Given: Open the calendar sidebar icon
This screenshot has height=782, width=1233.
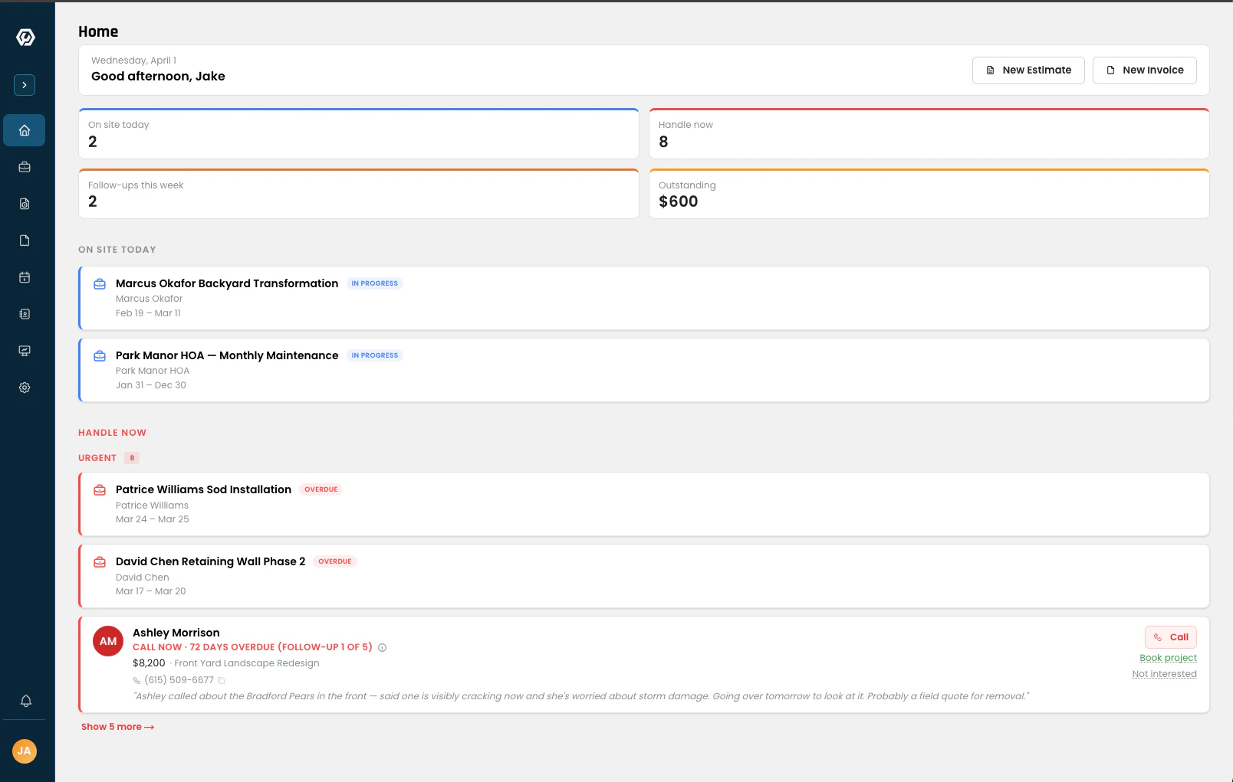Looking at the screenshot, I should 25,277.
